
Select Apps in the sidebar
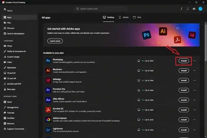pos(19,17)
